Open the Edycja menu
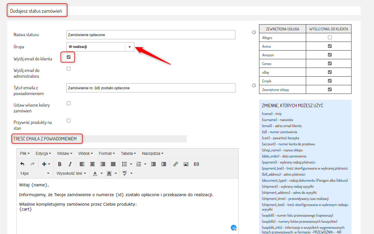This screenshot has width=374, height=234. coord(43,153)
